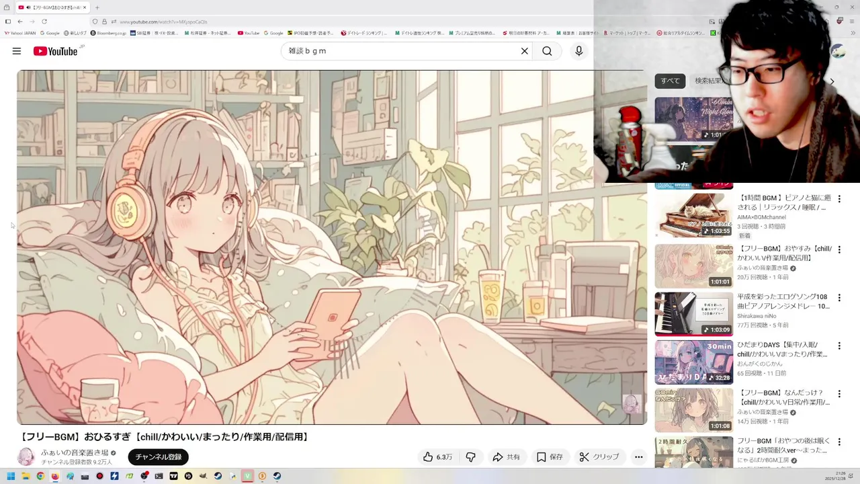Show next filter chips with the right arrow
This screenshot has height=484, width=860.
point(832,82)
